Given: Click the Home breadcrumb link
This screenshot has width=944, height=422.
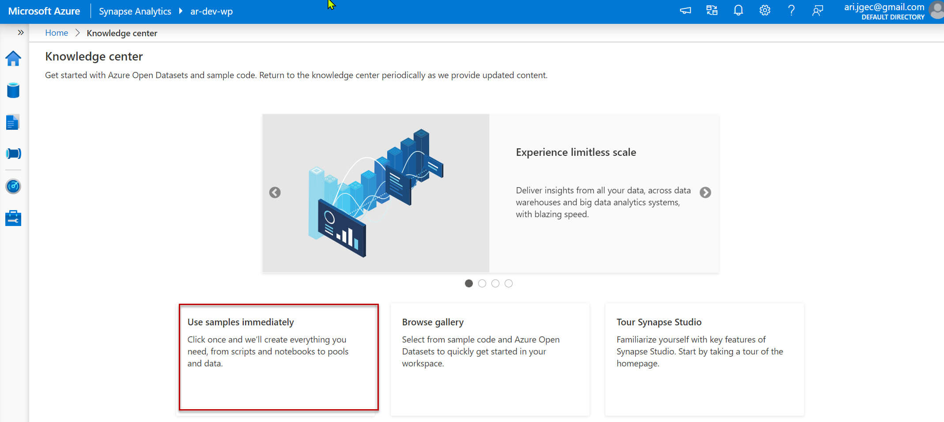Looking at the screenshot, I should (57, 33).
